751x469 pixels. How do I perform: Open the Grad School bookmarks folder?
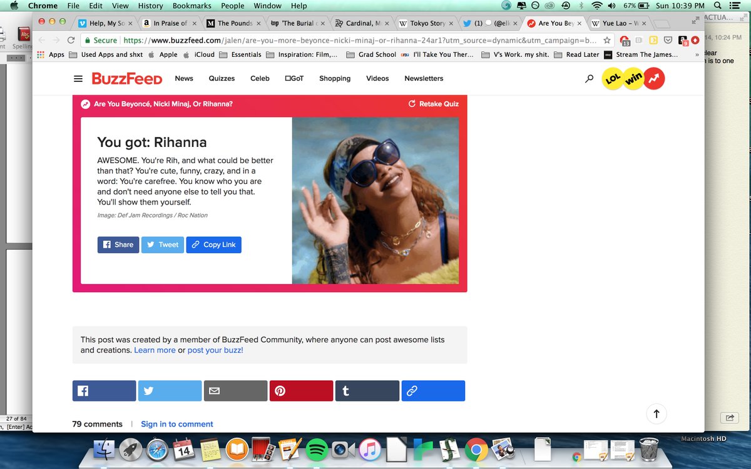click(x=371, y=54)
